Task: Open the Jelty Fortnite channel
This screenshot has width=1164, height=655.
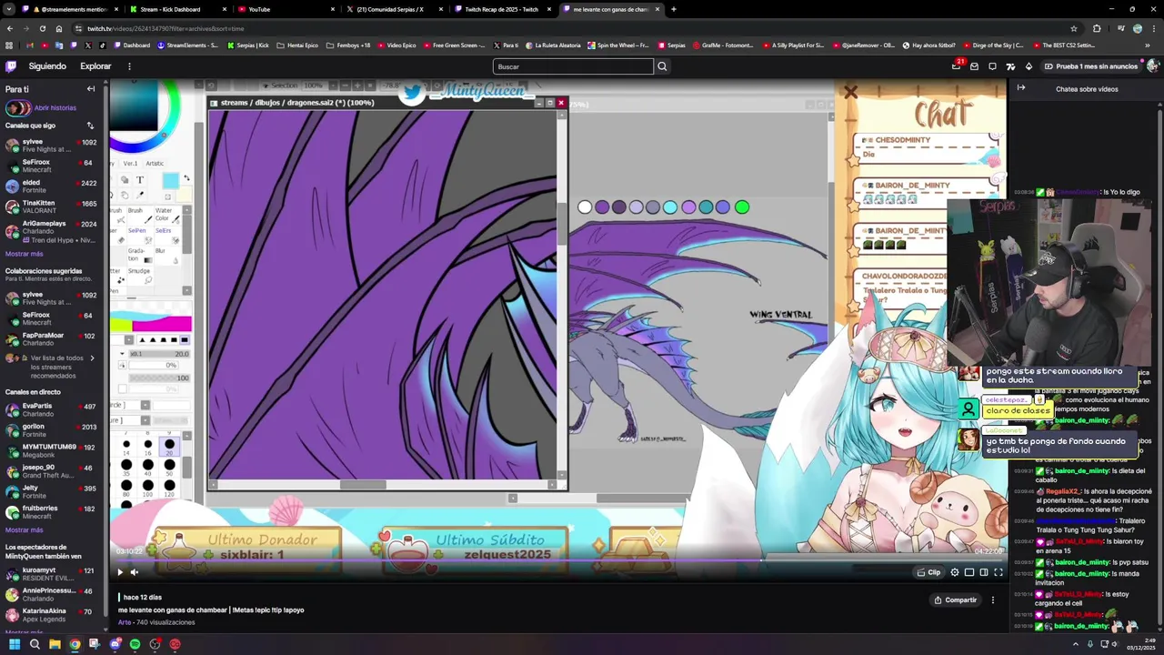Action: click(x=51, y=491)
